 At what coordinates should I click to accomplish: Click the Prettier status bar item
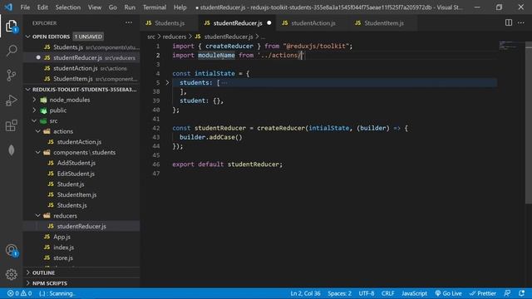pyautogui.click(x=482, y=293)
